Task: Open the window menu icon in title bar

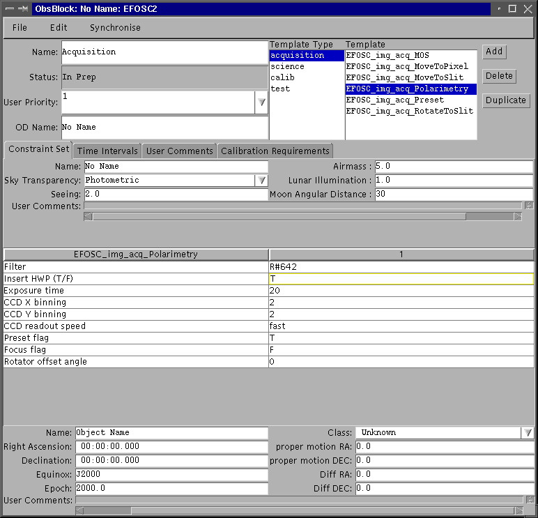Action: [x=10, y=9]
